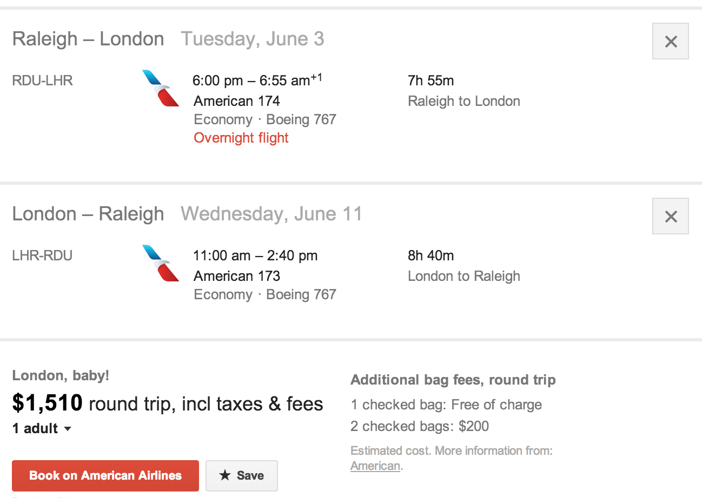
Task: Select the Raleigh – London heading
Action: [88, 39]
